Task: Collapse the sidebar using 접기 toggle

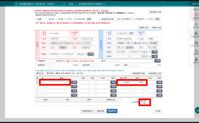Action: pyautogui.click(x=196, y=10)
